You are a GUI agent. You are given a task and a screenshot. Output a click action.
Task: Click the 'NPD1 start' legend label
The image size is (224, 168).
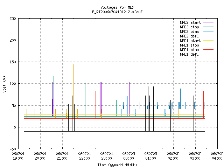(x=190, y=41)
